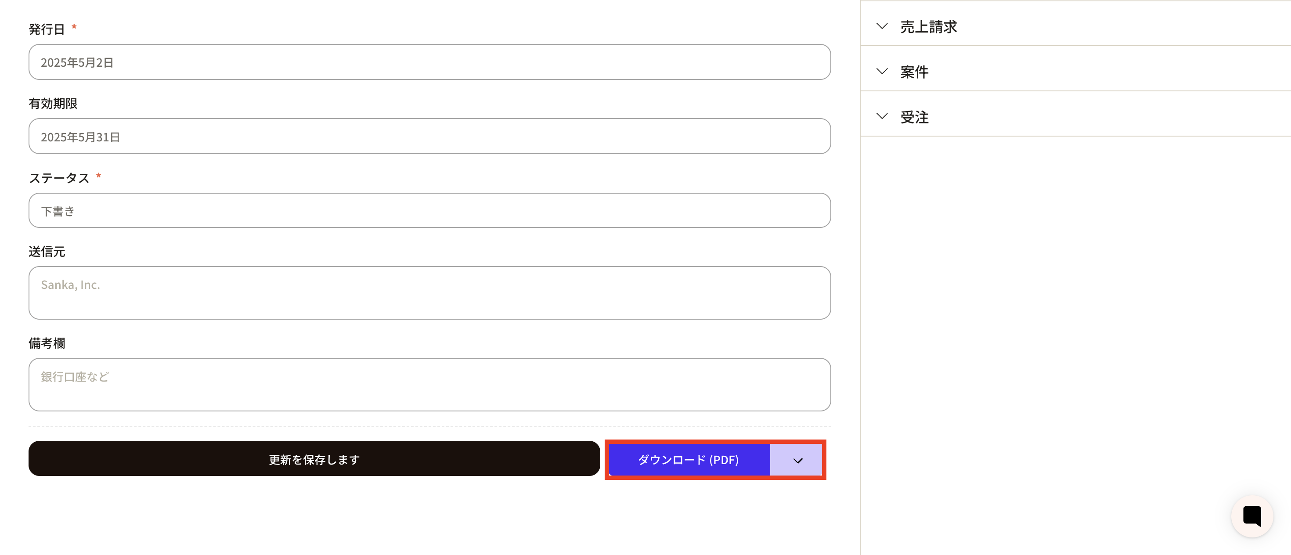Open the ステータス dropdown showing 下書き
Screen dimensions: 1291x555
[429, 210]
